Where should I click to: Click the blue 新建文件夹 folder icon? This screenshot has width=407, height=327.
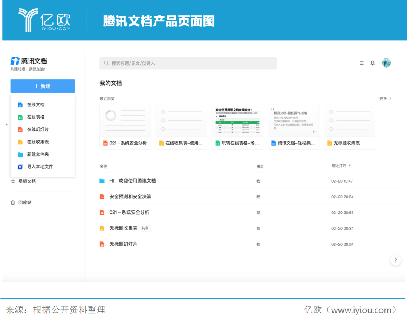click(20, 155)
